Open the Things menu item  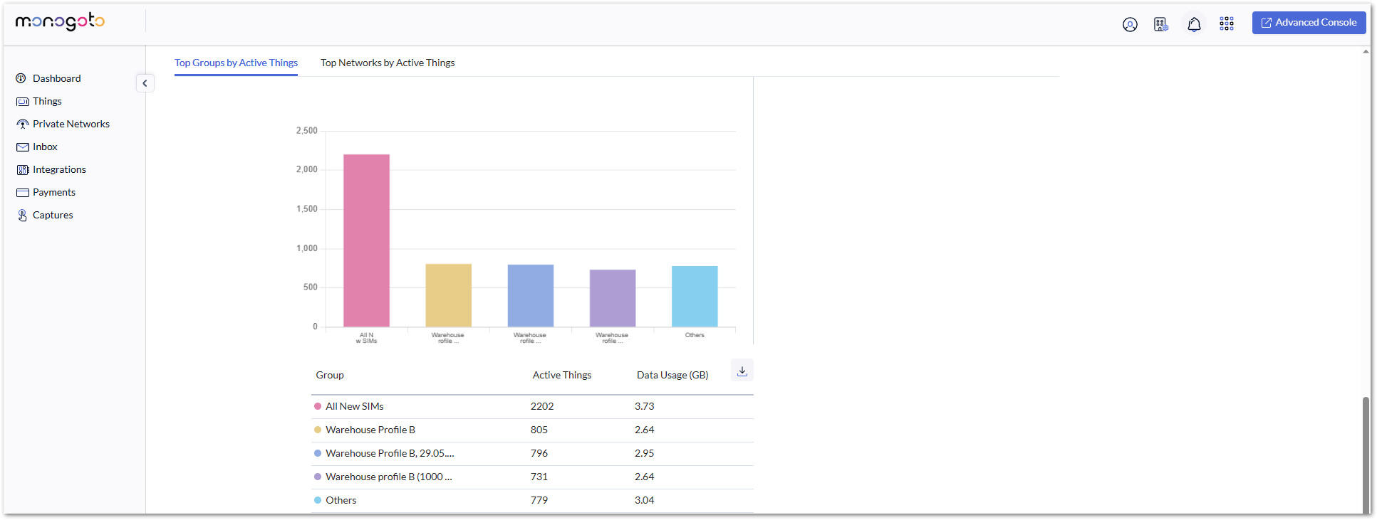coord(47,101)
